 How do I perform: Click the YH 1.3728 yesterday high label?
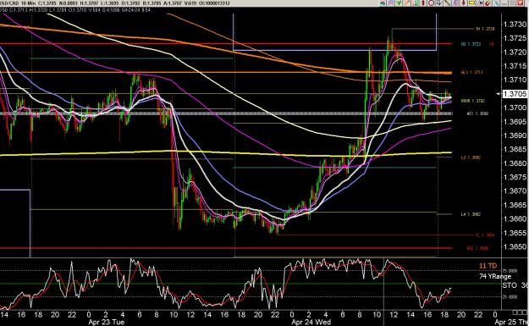[x=485, y=29]
